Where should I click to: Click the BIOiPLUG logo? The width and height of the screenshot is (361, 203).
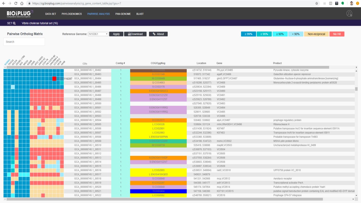point(20,14)
